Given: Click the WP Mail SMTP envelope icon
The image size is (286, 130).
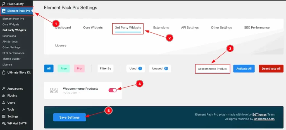Looking at the screenshot, I should click(3, 124).
